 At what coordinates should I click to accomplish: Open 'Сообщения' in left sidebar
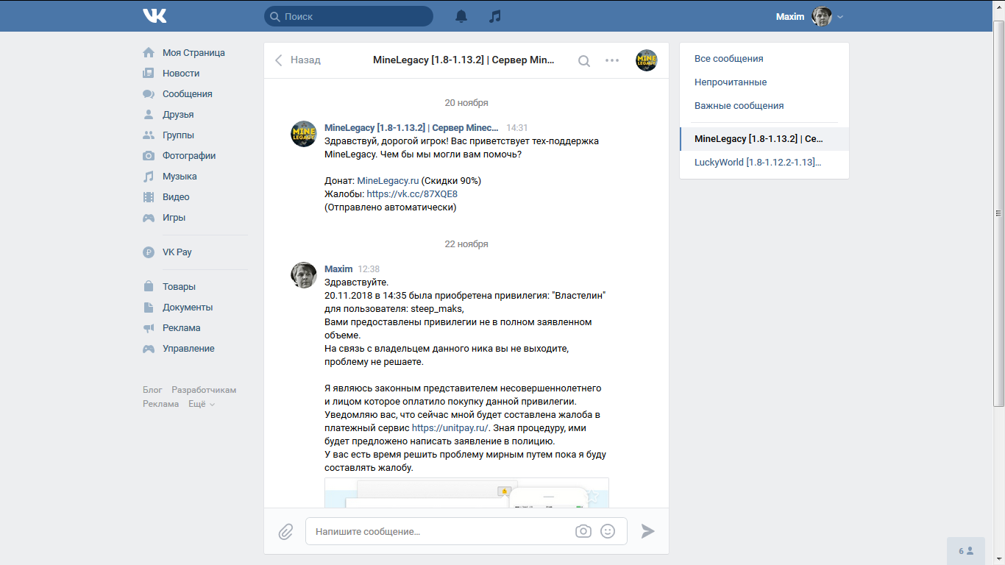pos(187,94)
